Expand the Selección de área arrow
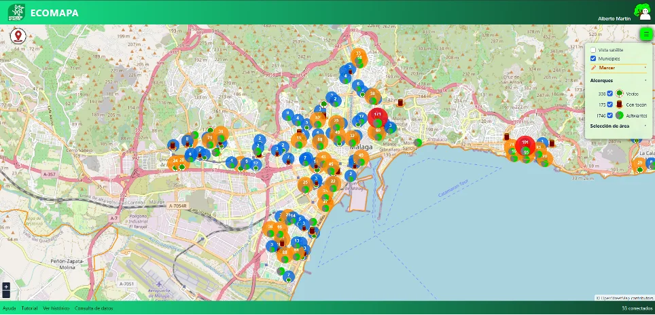The image size is (655, 315). point(645,126)
